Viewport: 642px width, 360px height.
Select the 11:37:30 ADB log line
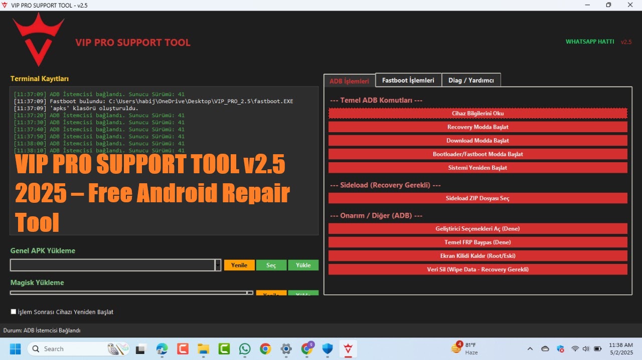[x=99, y=122]
